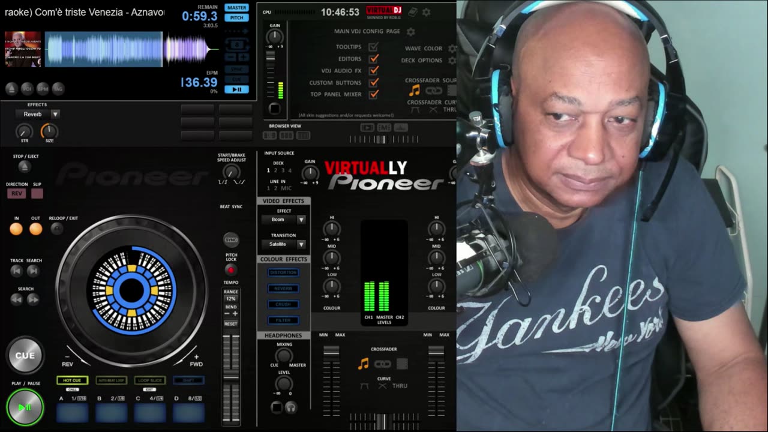Set loop OUT point

[x=36, y=229]
